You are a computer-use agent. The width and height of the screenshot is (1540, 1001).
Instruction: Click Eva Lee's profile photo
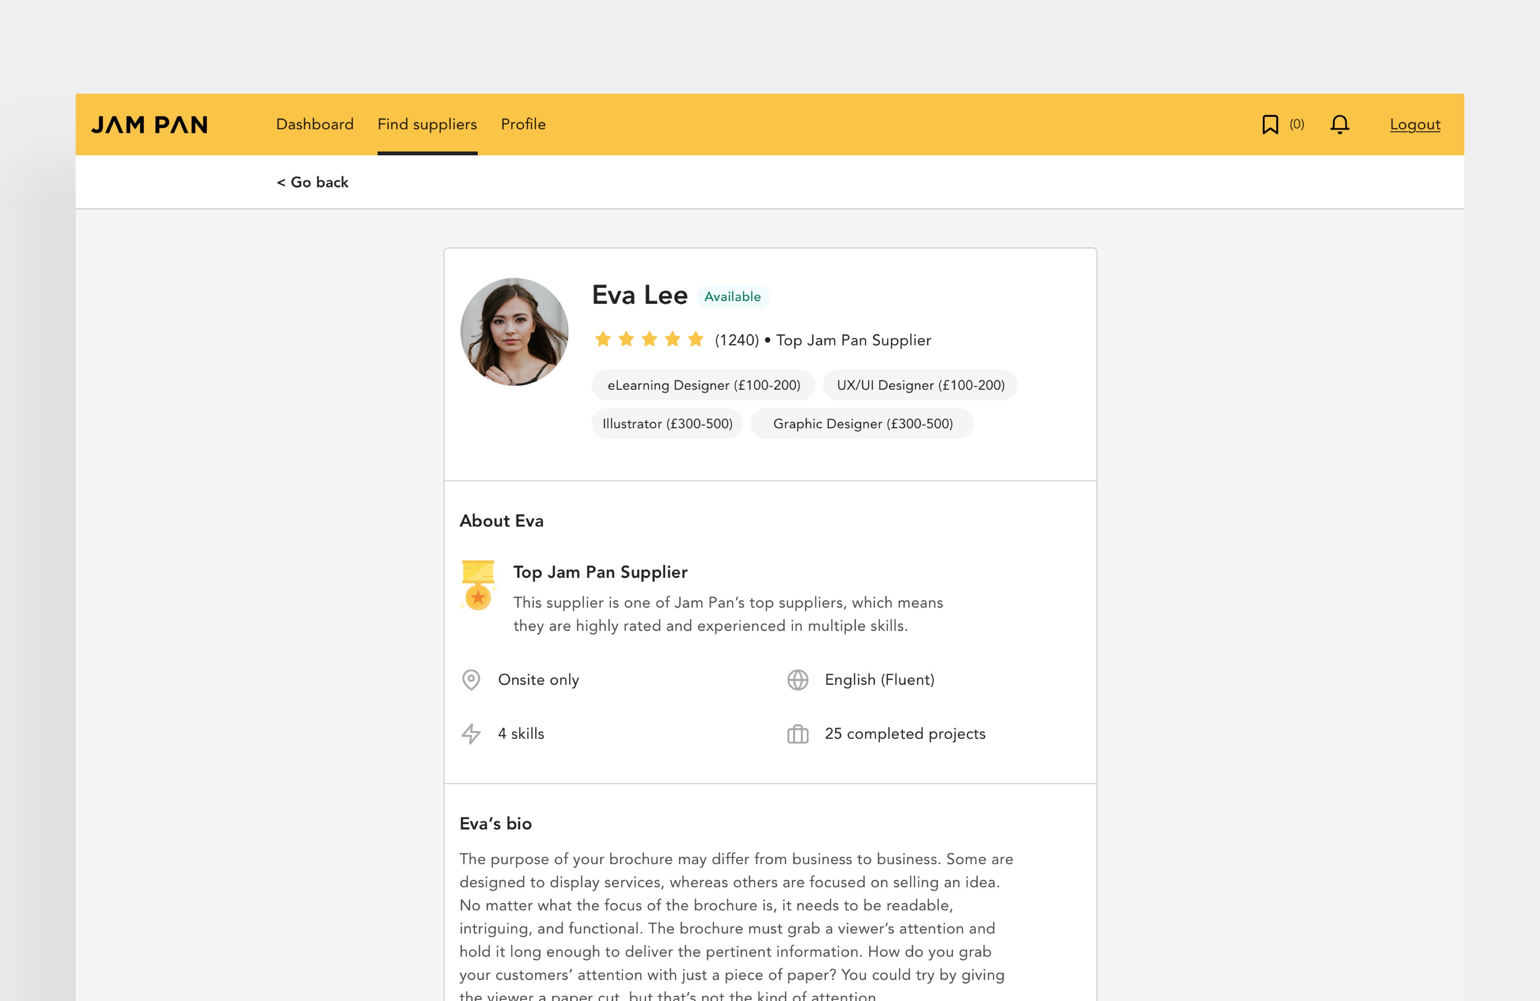[515, 332]
